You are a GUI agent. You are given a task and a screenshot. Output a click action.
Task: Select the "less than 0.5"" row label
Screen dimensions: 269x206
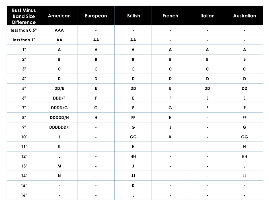click(x=24, y=30)
